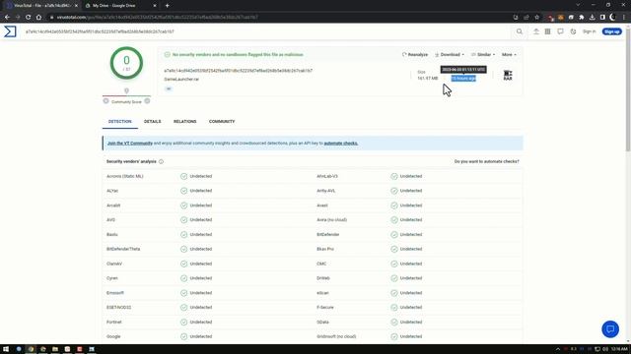631x354 pixels.
Task: Click the positive community score vote icon
Action: [x=147, y=101]
